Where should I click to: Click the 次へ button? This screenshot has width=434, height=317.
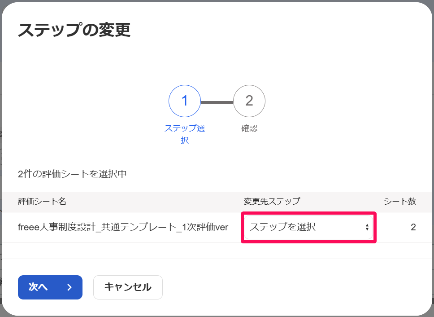coord(50,287)
